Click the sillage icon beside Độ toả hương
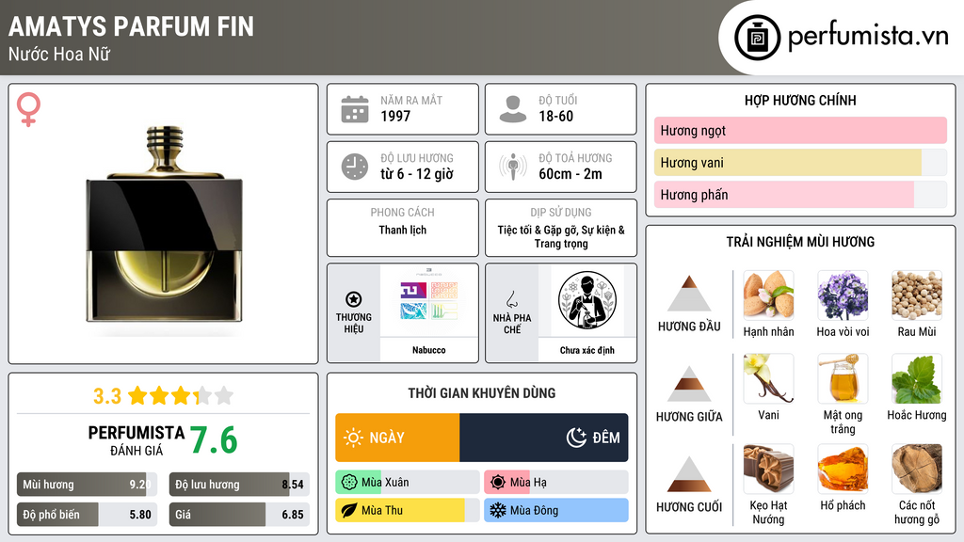The image size is (964, 542). click(x=513, y=167)
